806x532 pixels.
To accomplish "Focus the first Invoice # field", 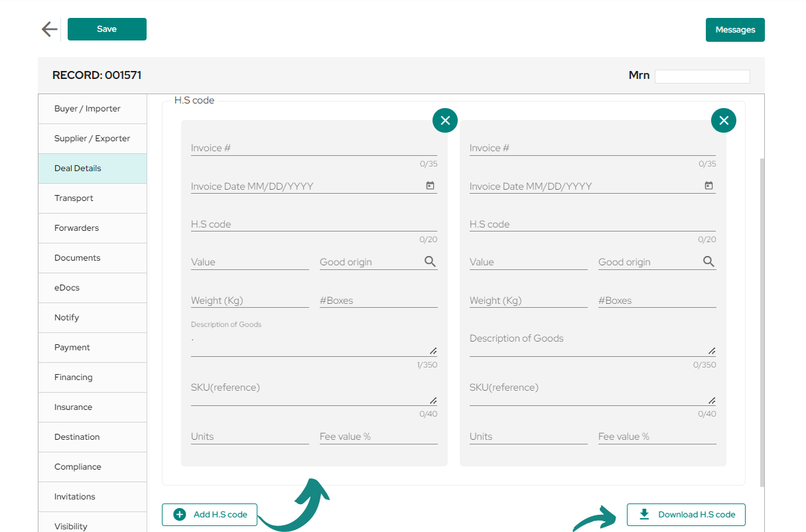I will coord(314,148).
